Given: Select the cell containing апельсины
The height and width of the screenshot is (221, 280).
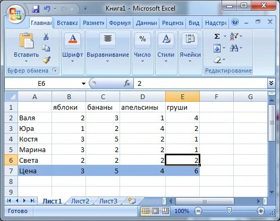Looking at the screenshot, I should [142, 107].
